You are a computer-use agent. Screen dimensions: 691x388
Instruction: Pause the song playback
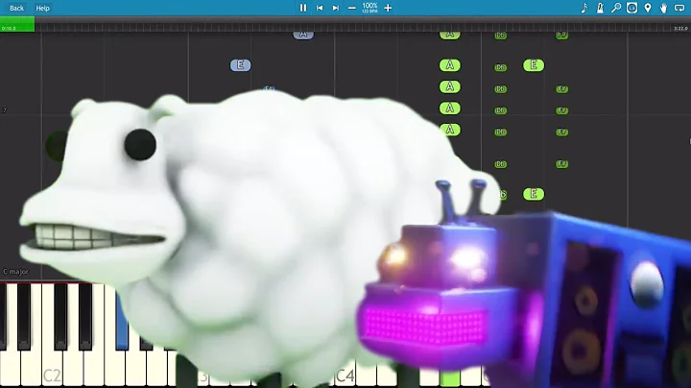tap(302, 8)
